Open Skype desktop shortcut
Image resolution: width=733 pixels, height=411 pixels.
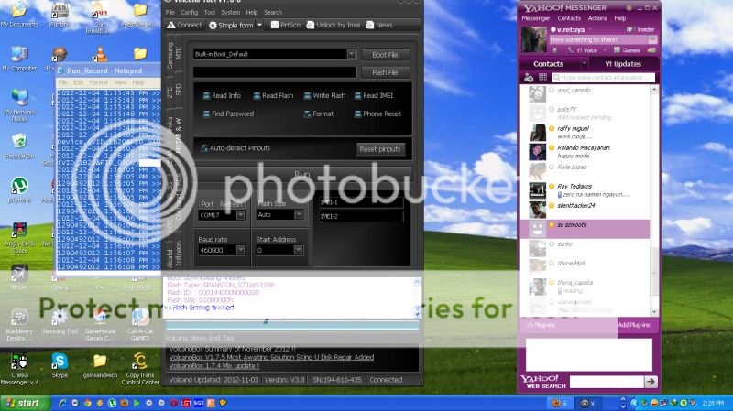click(x=60, y=362)
